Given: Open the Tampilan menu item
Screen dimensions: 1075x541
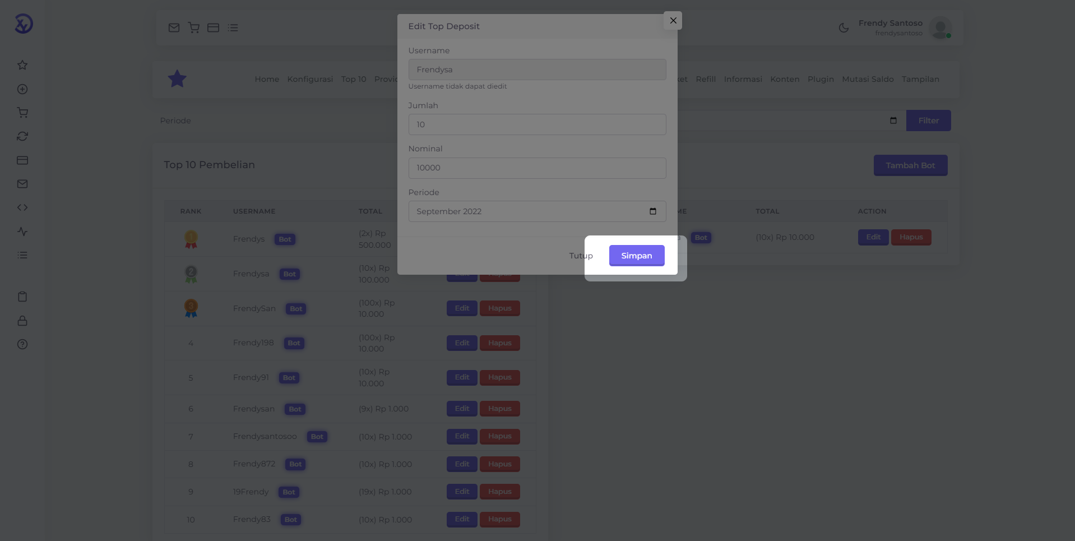Looking at the screenshot, I should click(x=920, y=79).
